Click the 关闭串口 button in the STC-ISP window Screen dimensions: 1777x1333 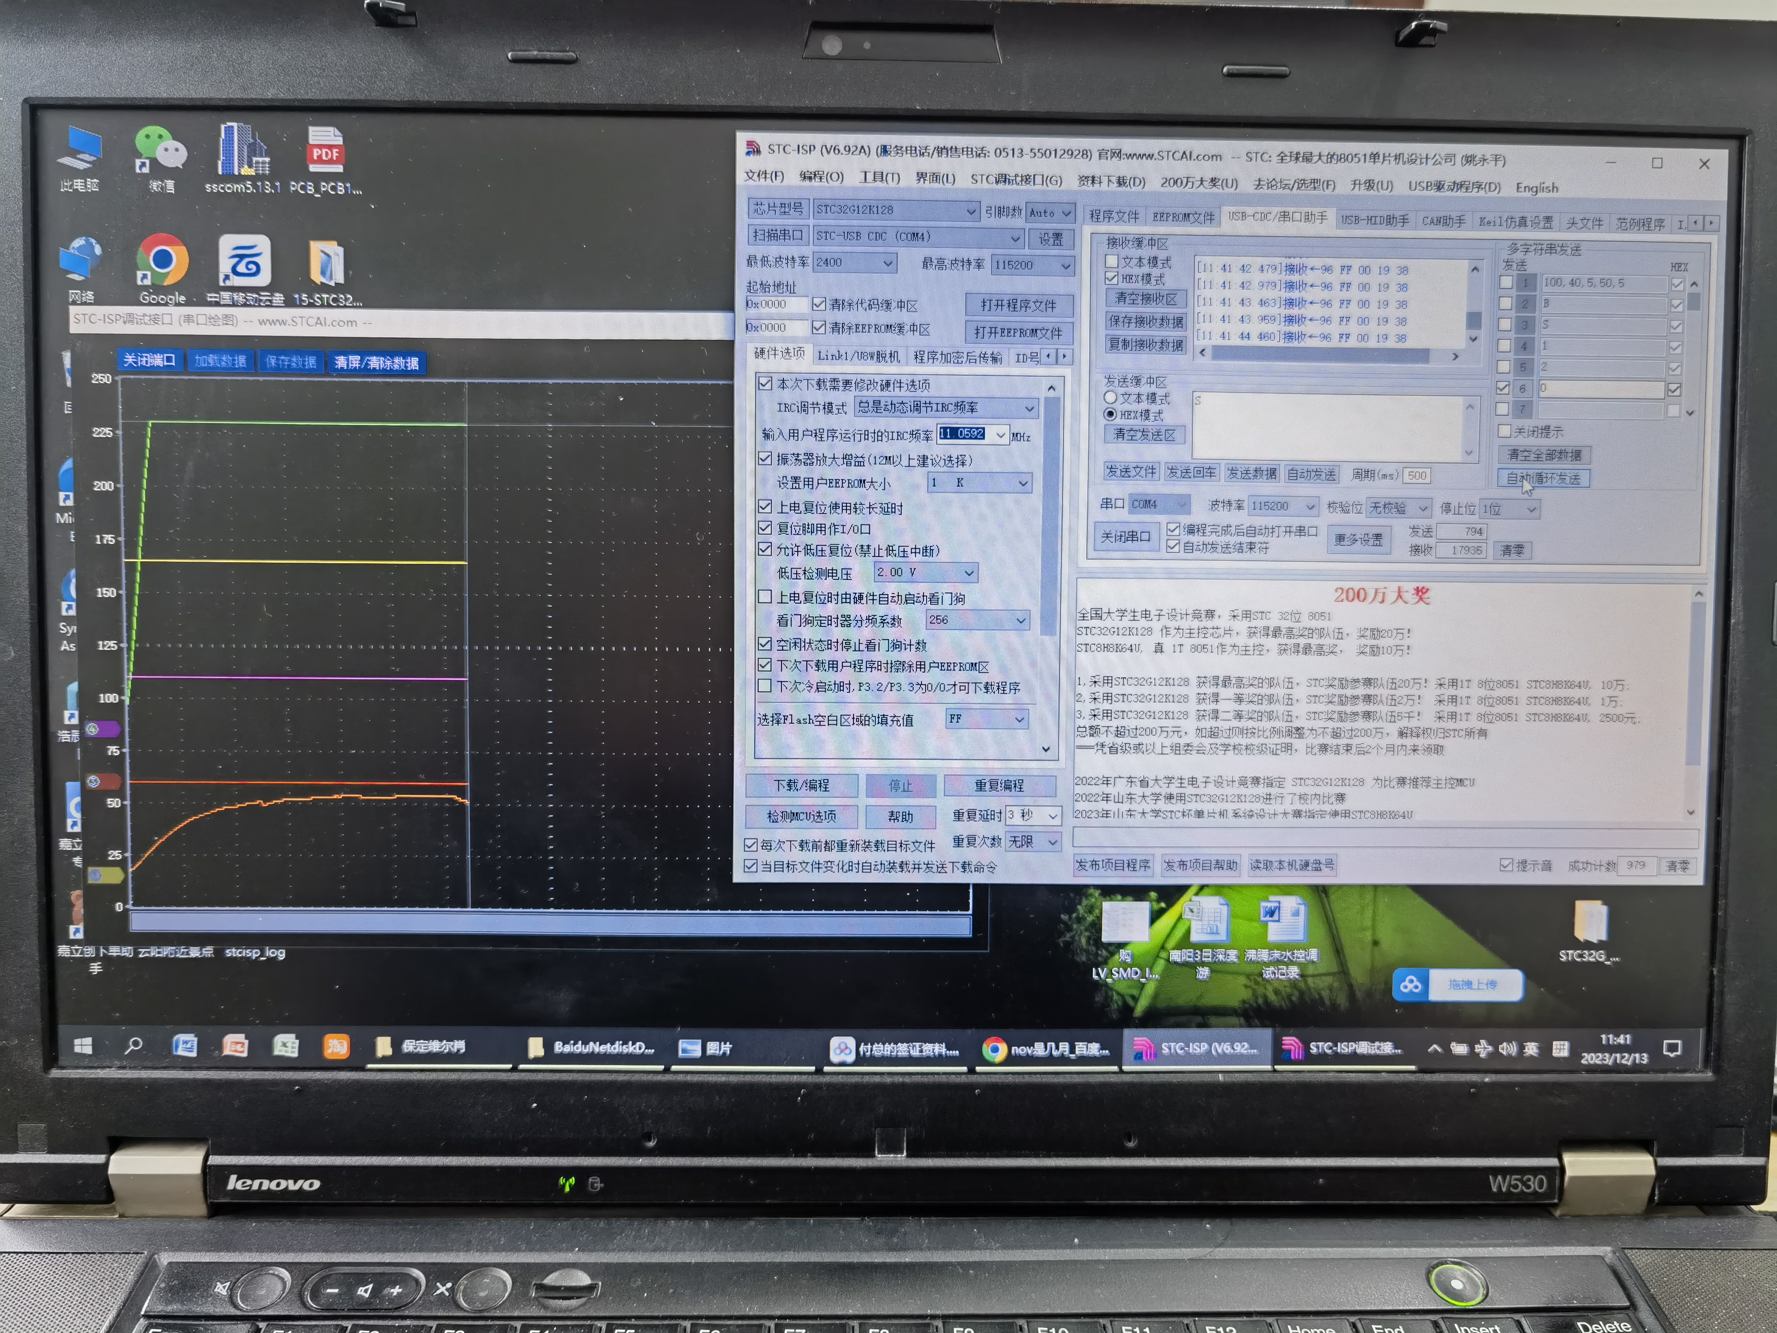(x=1125, y=537)
